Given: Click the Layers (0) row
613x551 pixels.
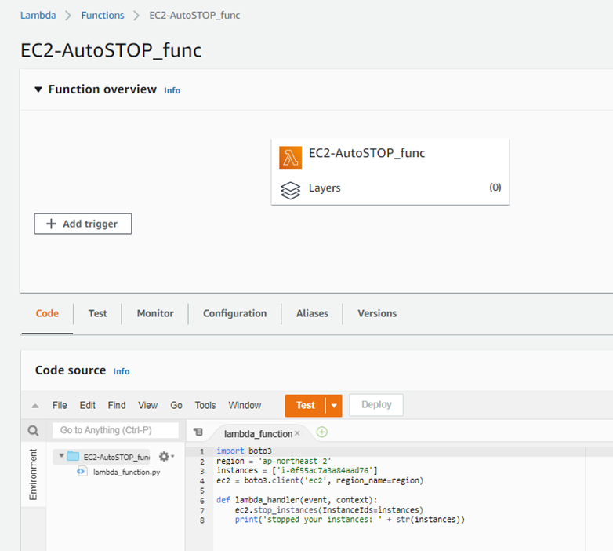Looking at the screenshot, I should (x=390, y=188).
